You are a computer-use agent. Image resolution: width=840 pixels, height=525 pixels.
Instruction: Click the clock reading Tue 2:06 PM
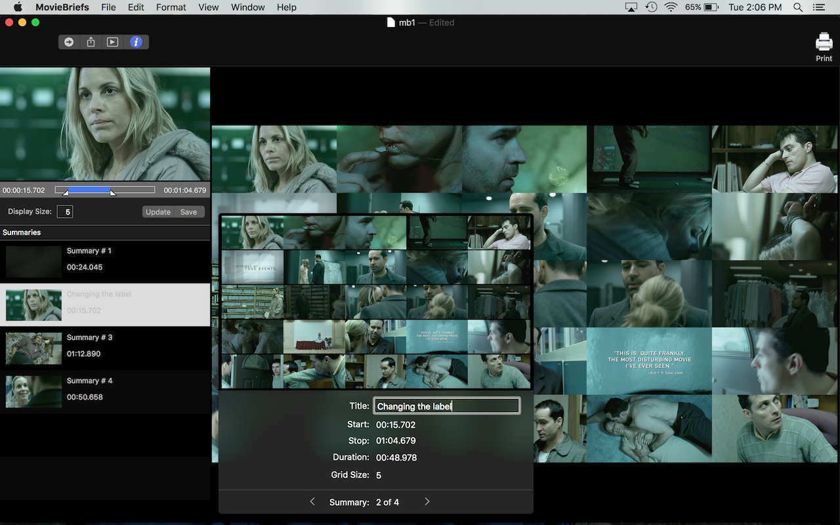755,7
